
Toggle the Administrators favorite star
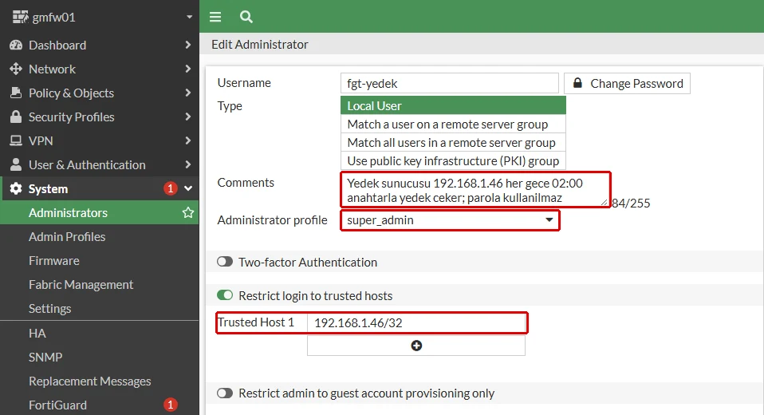point(188,212)
